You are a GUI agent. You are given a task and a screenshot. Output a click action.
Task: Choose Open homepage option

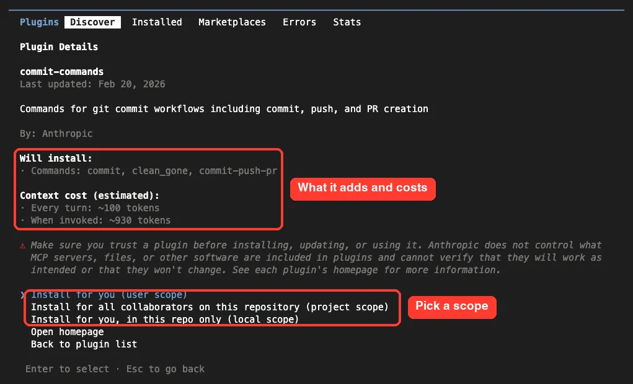pos(68,332)
